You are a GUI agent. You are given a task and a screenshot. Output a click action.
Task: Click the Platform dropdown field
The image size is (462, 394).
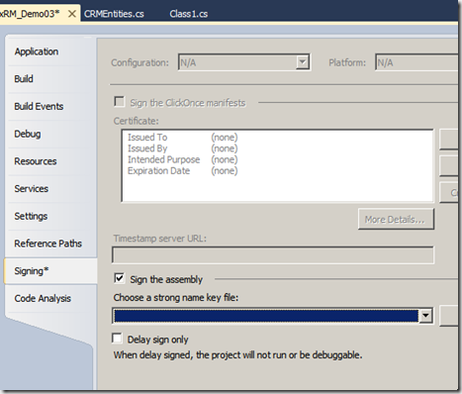[x=416, y=62]
